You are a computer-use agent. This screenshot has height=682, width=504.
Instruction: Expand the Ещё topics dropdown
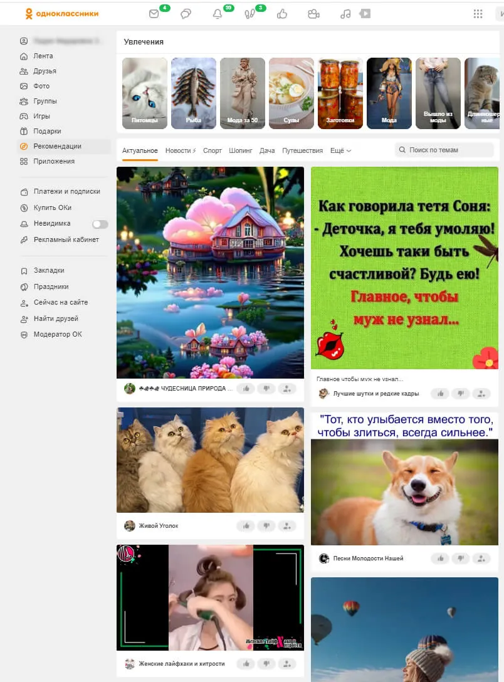[x=340, y=150]
